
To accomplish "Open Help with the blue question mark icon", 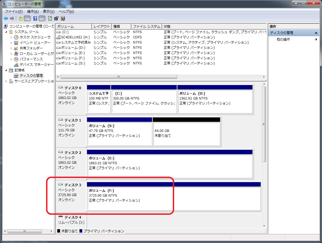I will (x=35, y=18).
